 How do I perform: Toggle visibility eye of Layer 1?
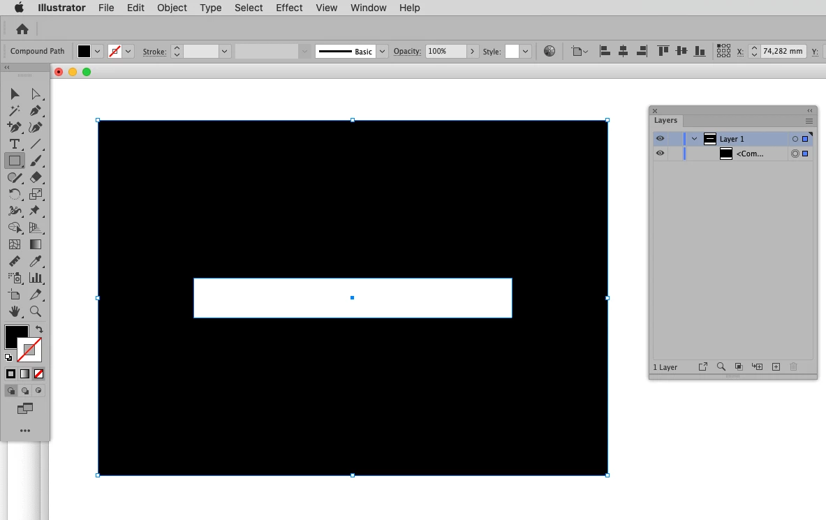pyautogui.click(x=660, y=139)
